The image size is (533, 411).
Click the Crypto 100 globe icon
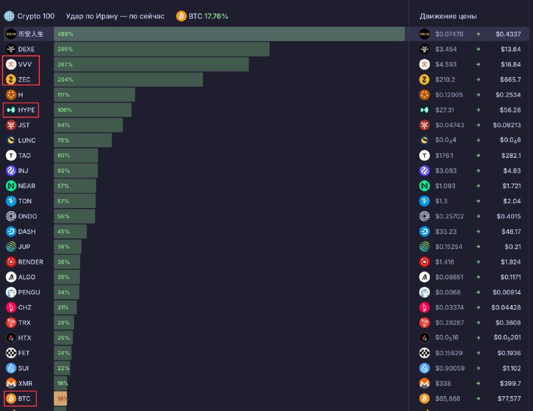[9, 16]
